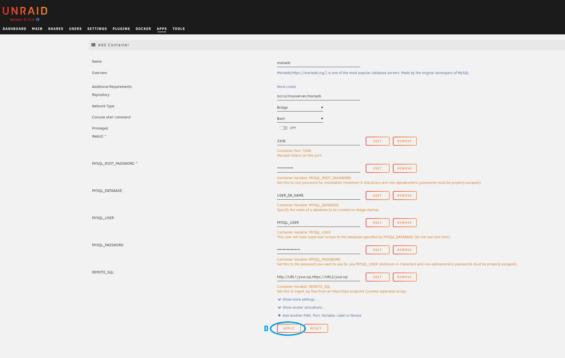Open the Docker menu tab

point(143,29)
